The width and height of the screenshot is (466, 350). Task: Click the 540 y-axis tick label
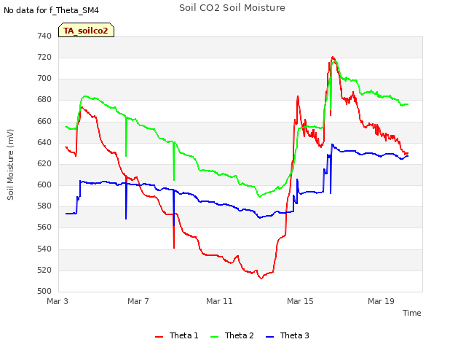click(x=44, y=249)
